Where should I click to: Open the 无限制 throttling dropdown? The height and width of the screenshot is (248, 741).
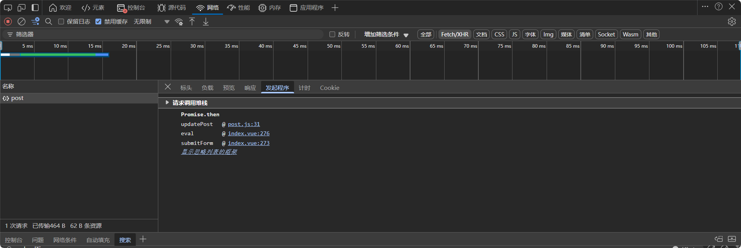[151, 21]
